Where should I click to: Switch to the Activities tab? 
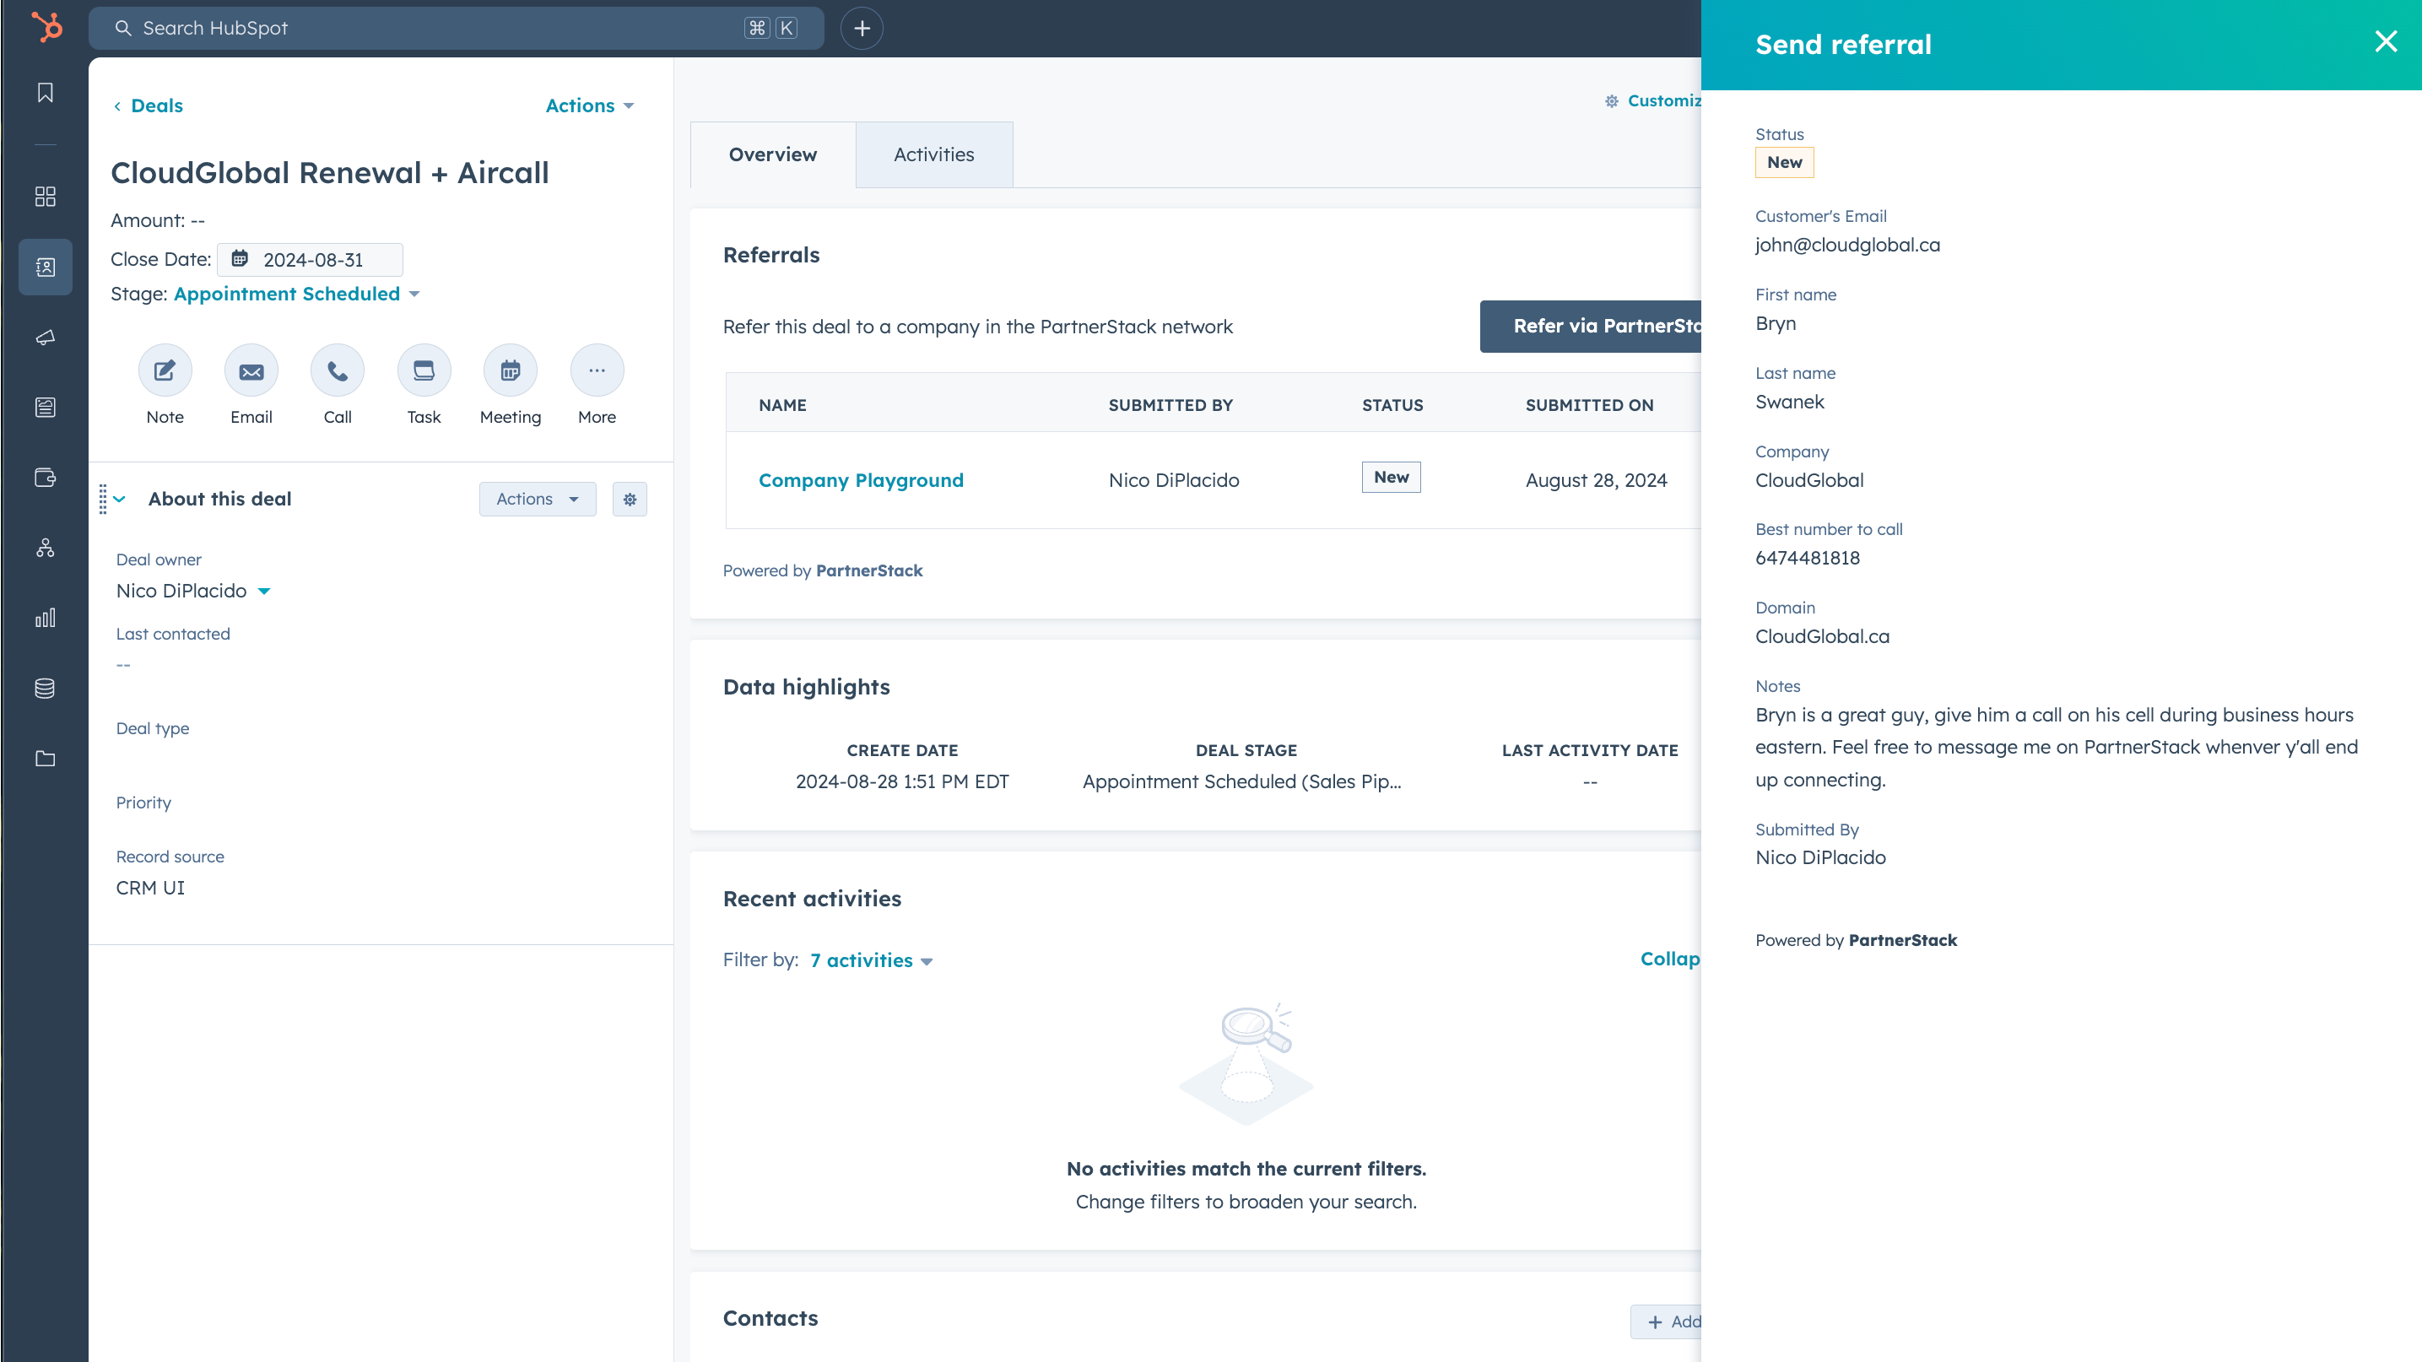[933, 154]
